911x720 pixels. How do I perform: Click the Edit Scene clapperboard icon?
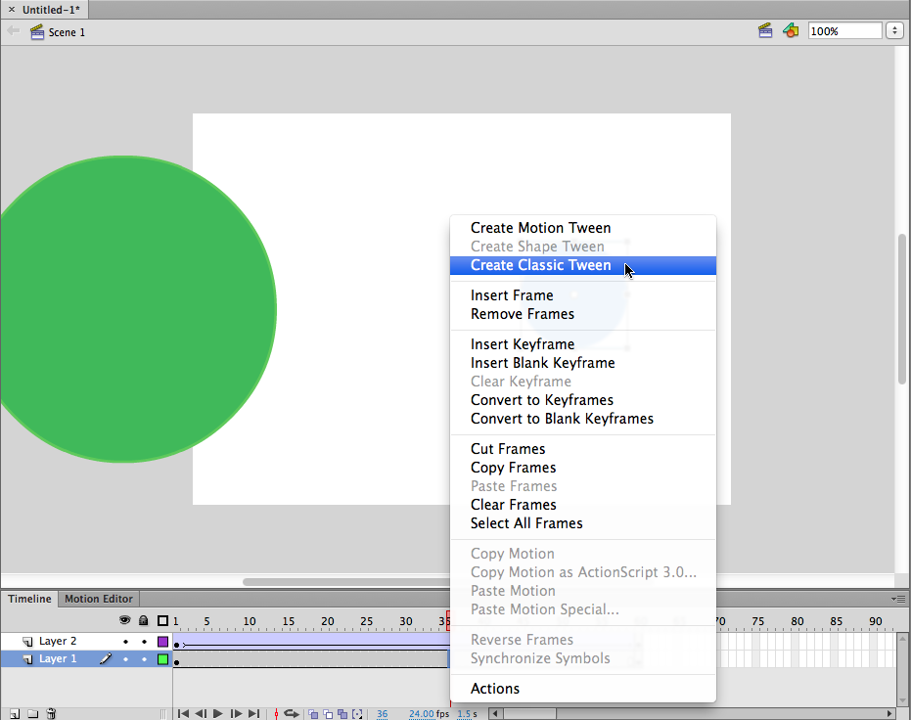tap(766, 31)
